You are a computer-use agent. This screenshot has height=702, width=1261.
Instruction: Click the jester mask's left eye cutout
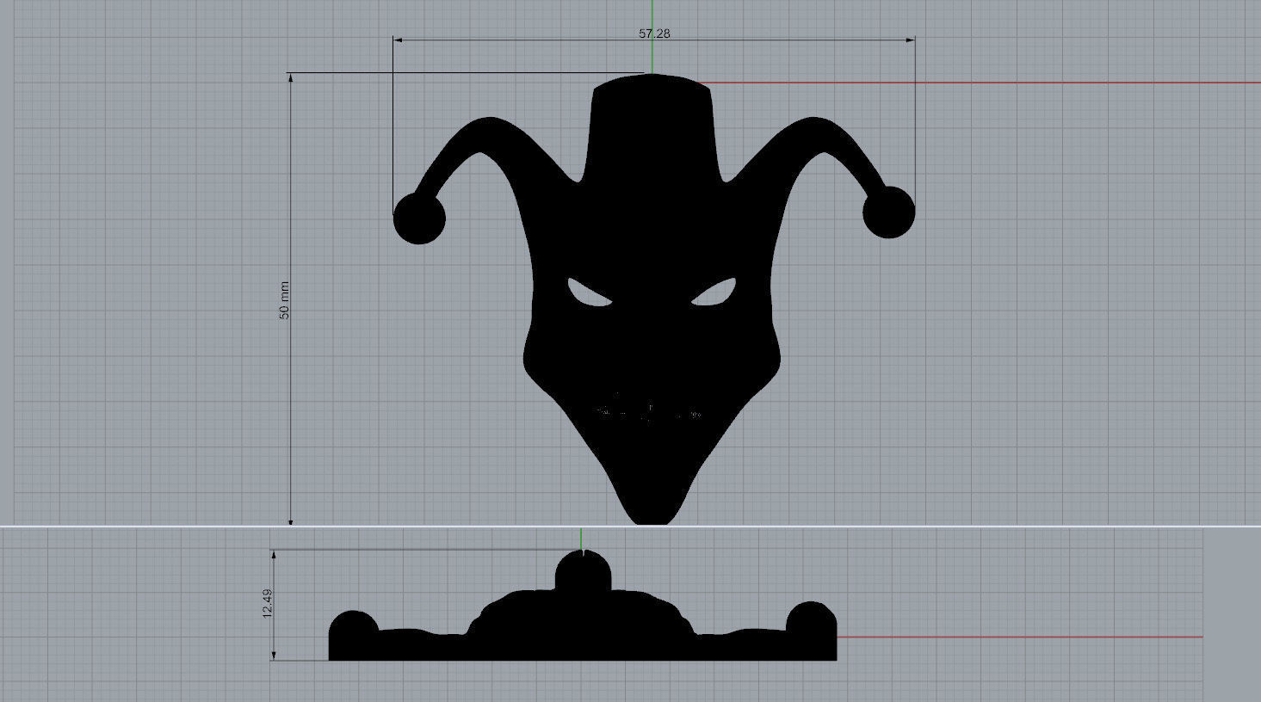589,292
